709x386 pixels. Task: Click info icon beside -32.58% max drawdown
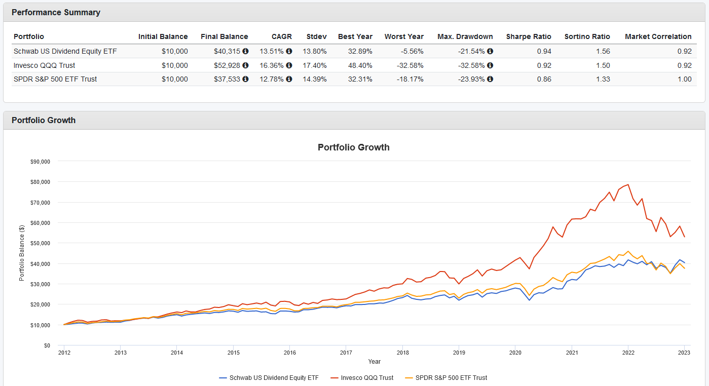(490, 65)
